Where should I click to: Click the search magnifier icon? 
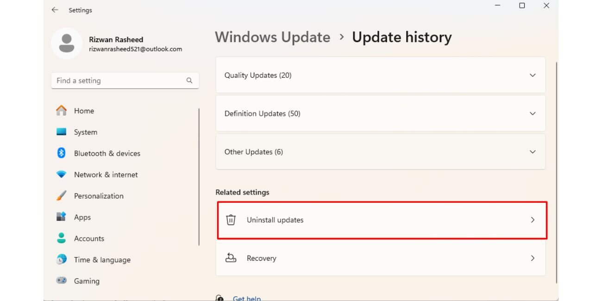pos(189,81)
